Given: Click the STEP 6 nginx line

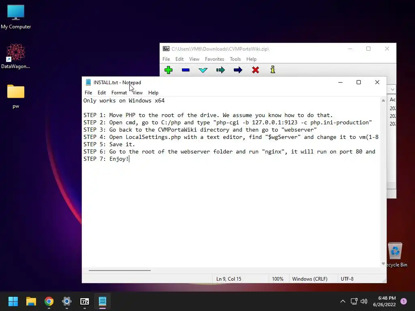Looking at the screenshot, I should tap(229, 151).
